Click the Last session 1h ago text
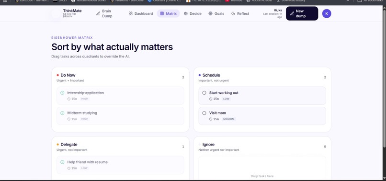 272,15
